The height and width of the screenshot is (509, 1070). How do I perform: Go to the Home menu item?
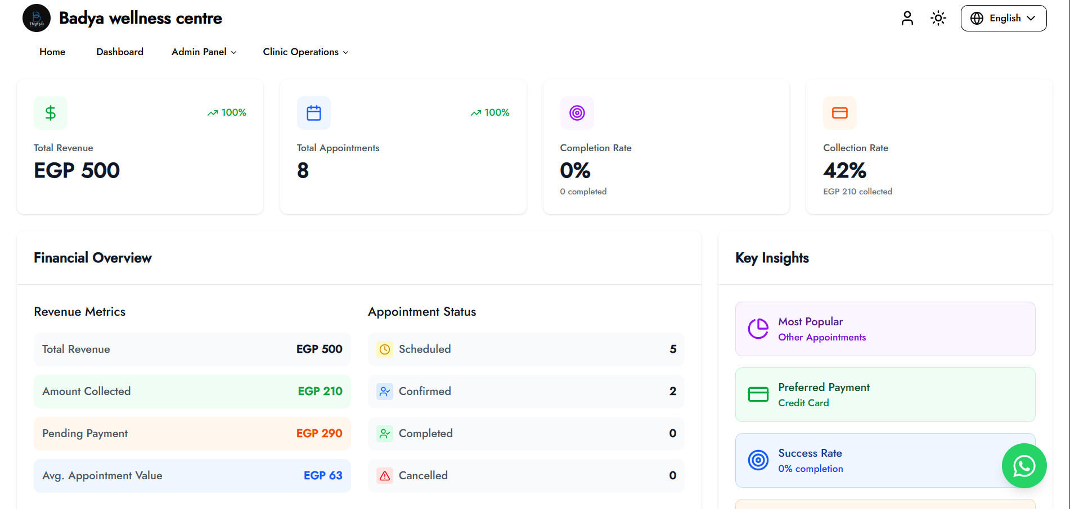tap(52, 52)
